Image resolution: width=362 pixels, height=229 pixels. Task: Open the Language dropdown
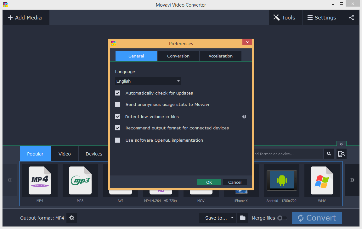pos(148,81)
